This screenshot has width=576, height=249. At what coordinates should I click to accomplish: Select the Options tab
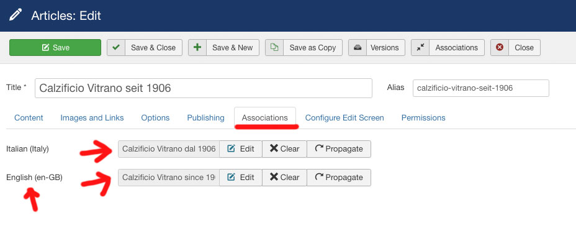[155, 117]
